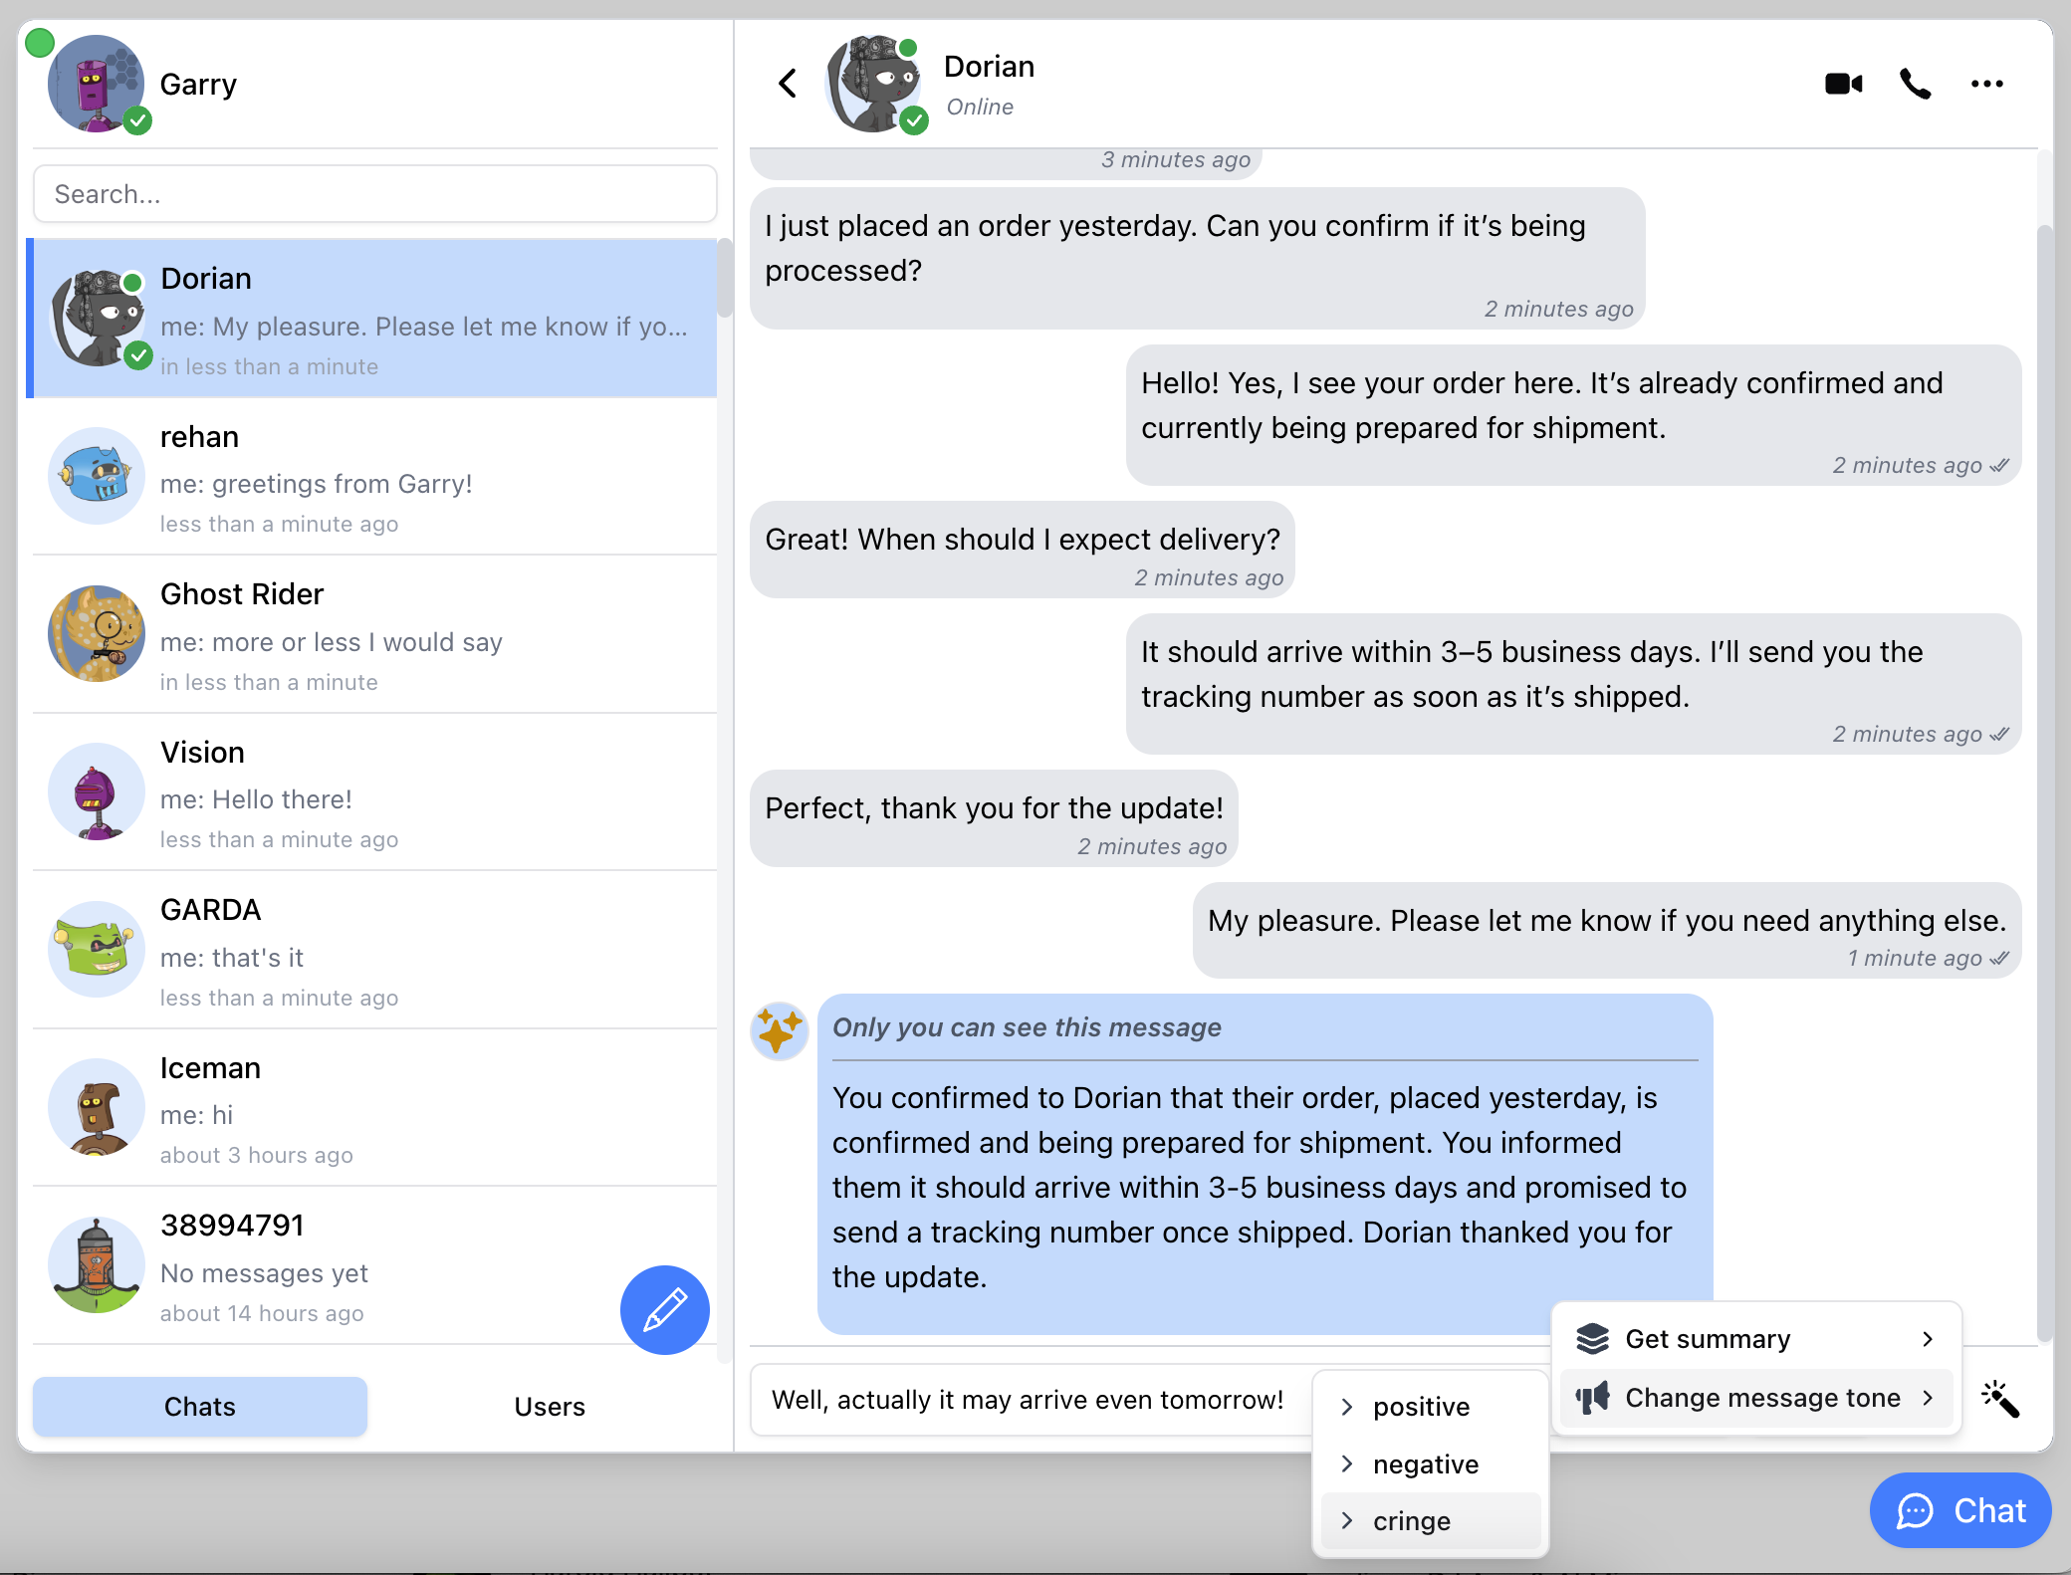Go back using the left arrow
Image resolution: width=2071 pixels, height=1575 pixels.
coord(788,83)
